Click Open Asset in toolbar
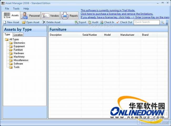 (x=31, y=22)
